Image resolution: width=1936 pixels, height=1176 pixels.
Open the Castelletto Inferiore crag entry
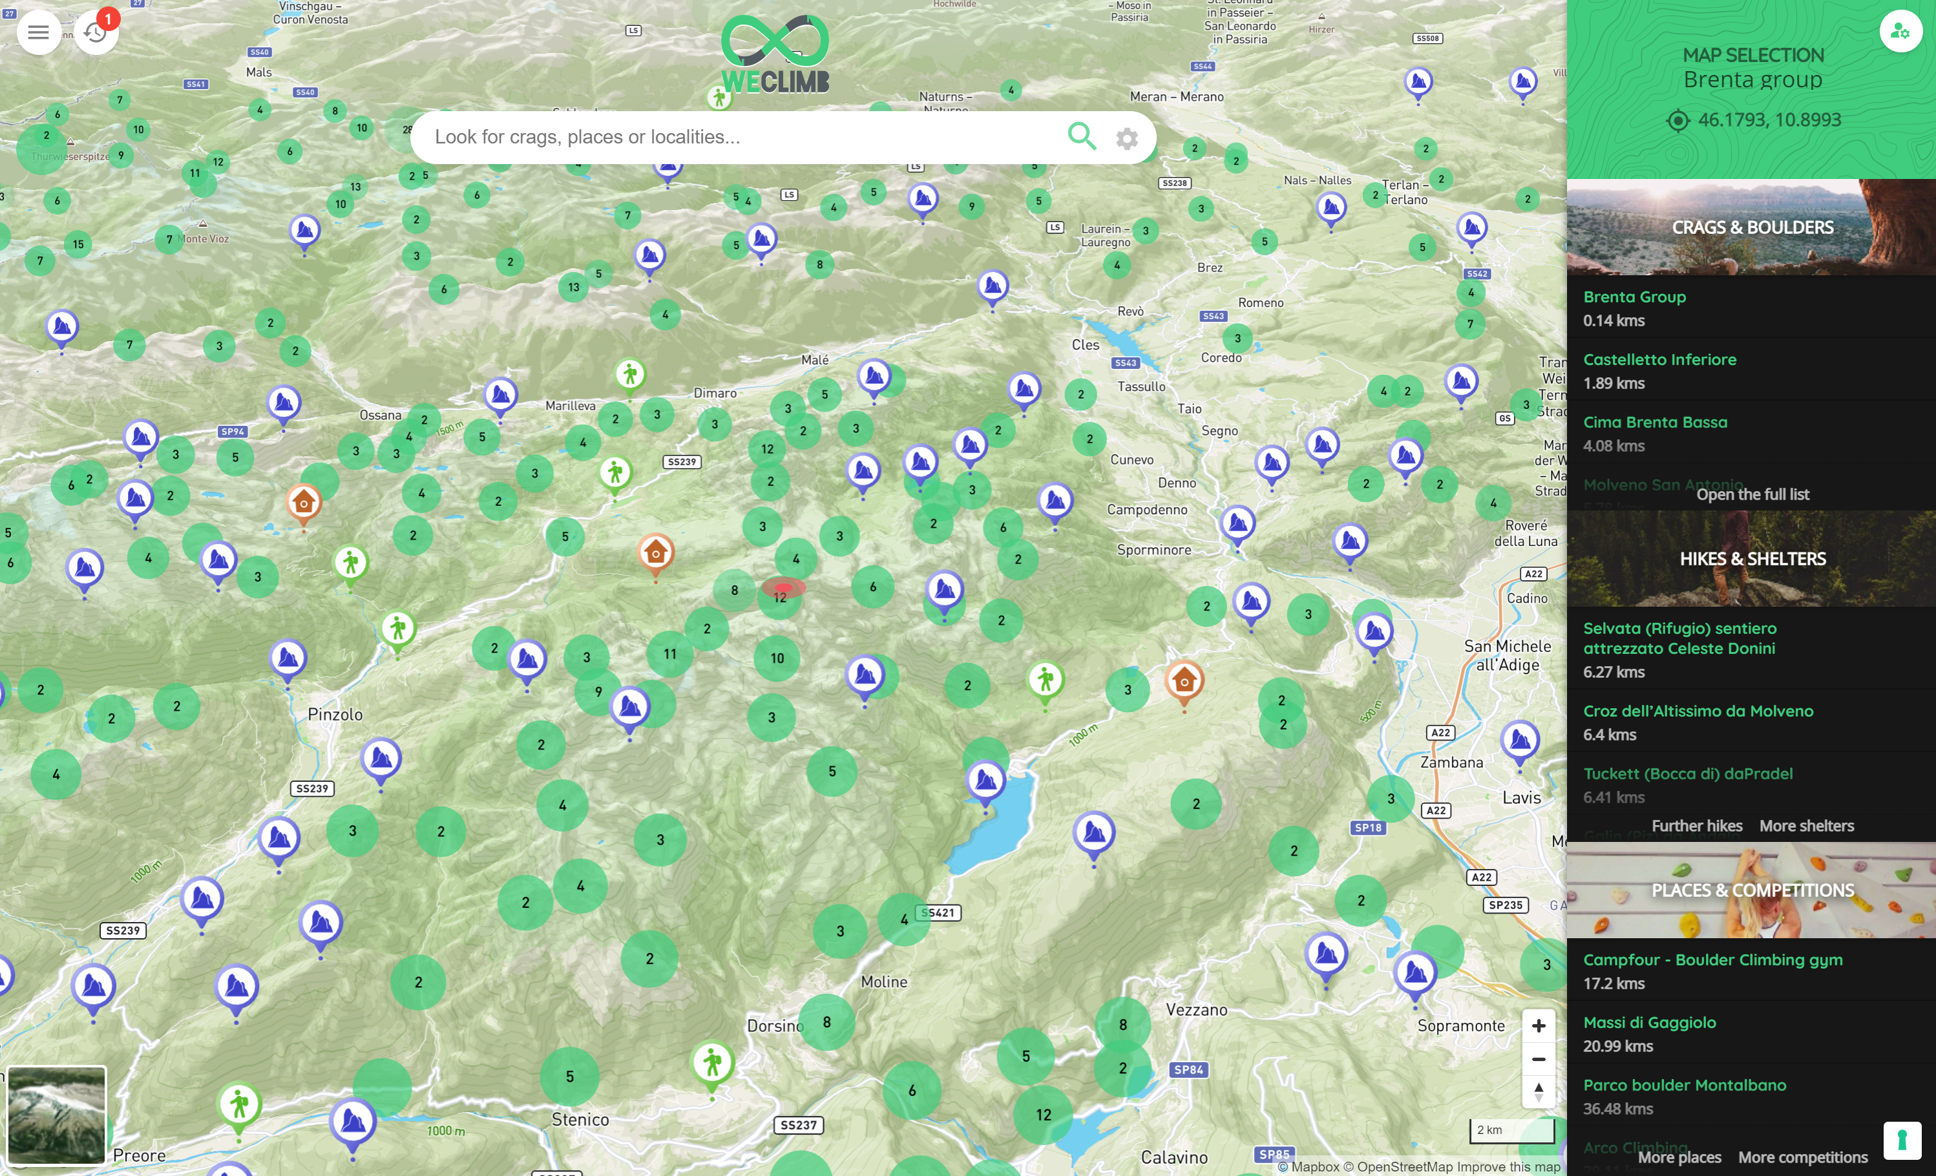click(x=1659, y=360)
